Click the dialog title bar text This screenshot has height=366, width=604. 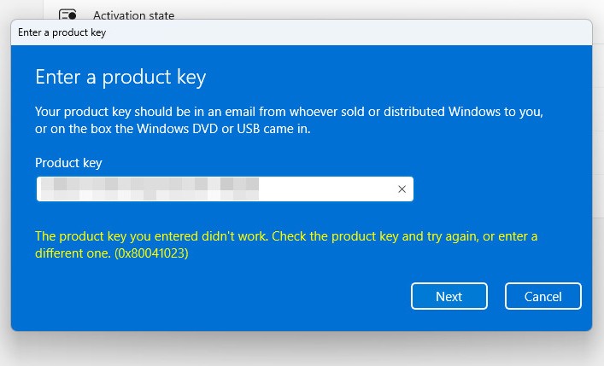pos(62,32)
